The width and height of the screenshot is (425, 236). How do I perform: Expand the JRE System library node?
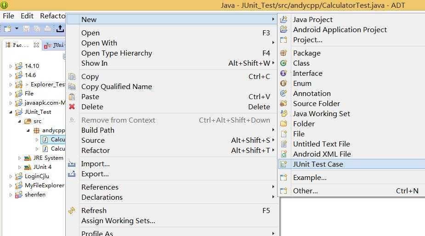click(19, 158)
